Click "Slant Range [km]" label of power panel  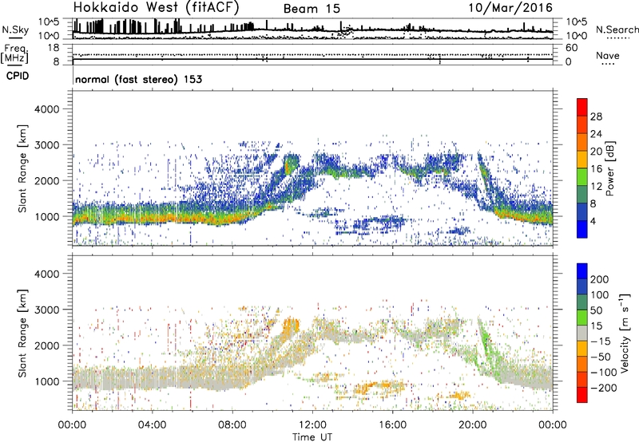coord(22,168)
